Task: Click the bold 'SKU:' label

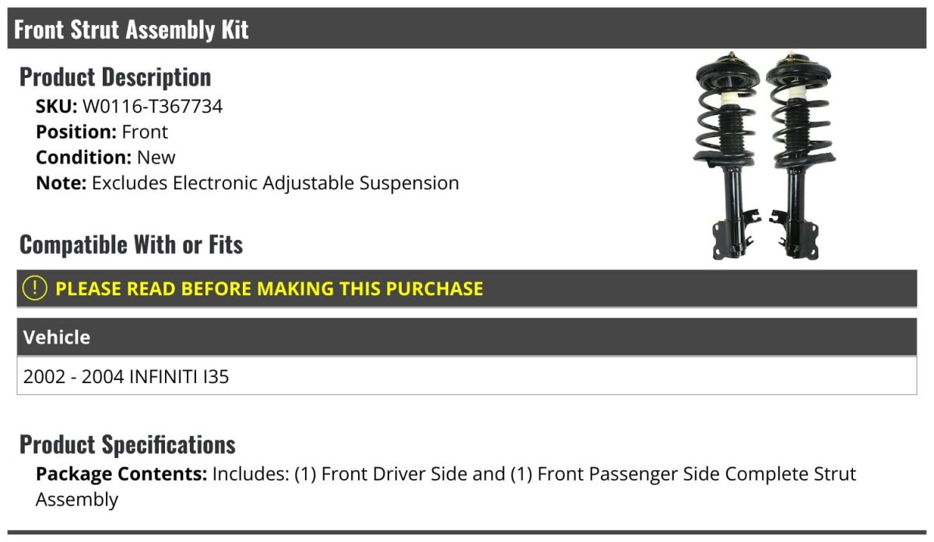Action: point(56,107)
